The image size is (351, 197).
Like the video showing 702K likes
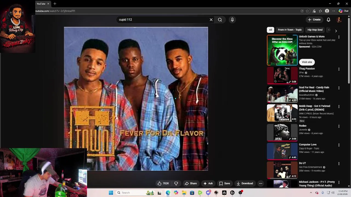coord(163,183)
